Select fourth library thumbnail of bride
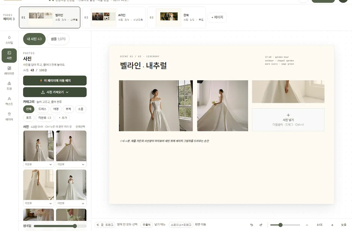The width and height of the screenshot is (352, 231). point(71,185)
